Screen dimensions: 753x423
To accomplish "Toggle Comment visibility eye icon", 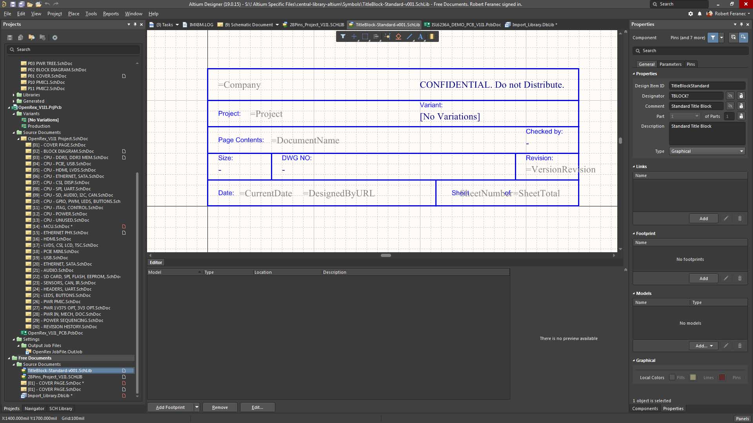I will click(x=730, y=106).
